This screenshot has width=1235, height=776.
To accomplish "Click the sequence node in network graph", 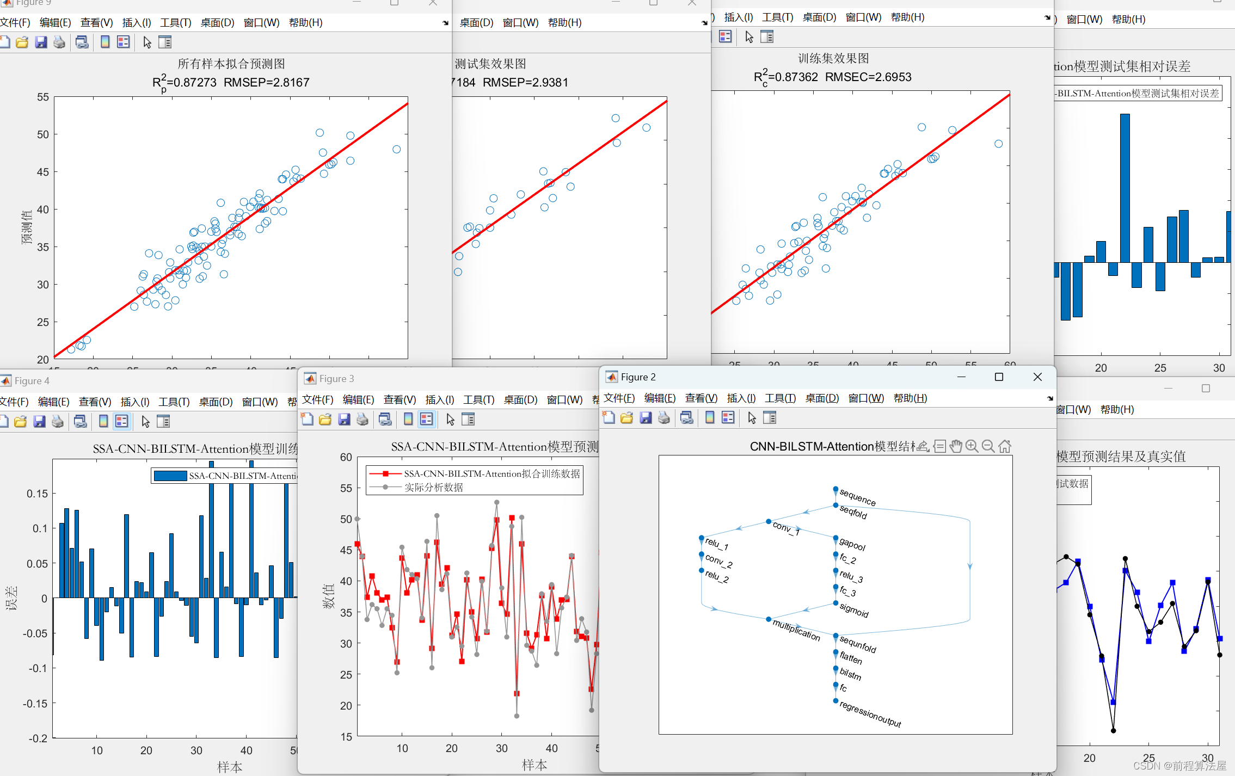I will 835,489.
